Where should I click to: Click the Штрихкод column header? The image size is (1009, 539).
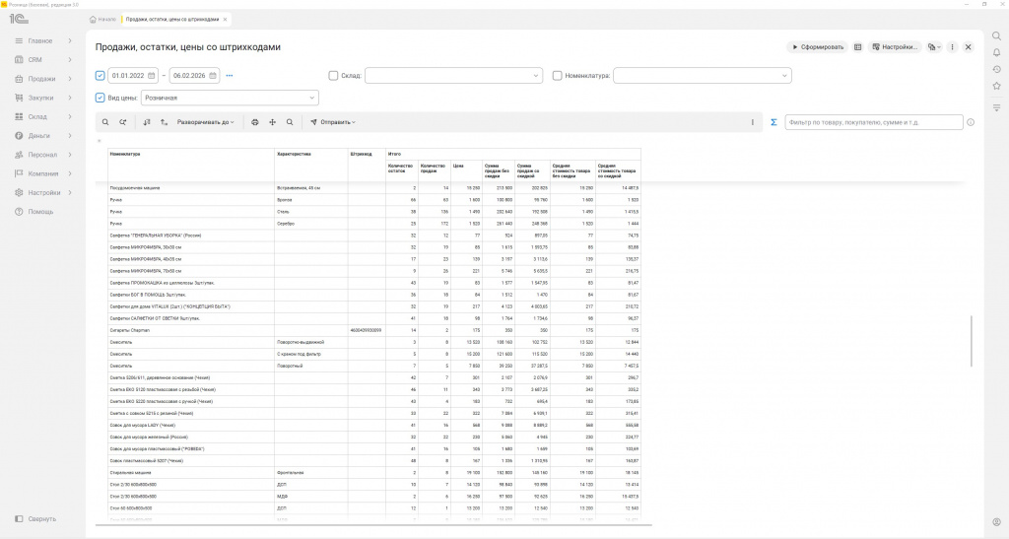367,166
